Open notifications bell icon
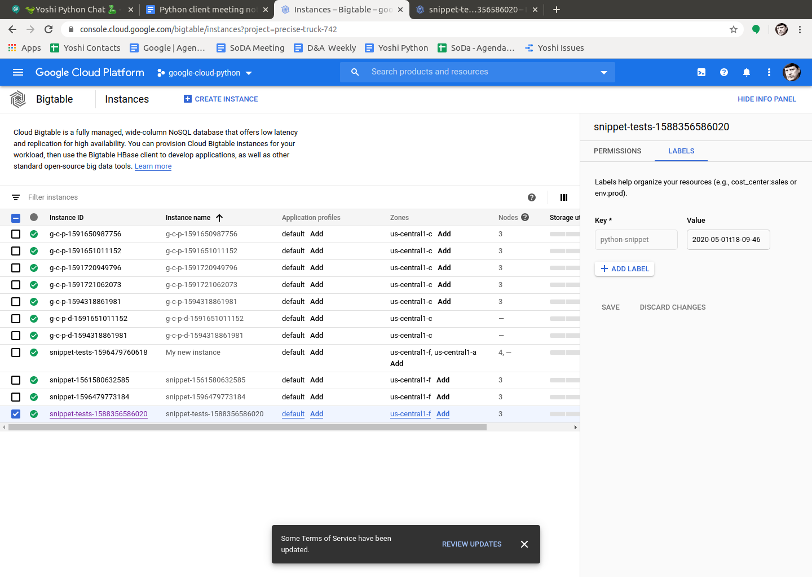This screenshot has width=812, height=577. tap(747, 72)
